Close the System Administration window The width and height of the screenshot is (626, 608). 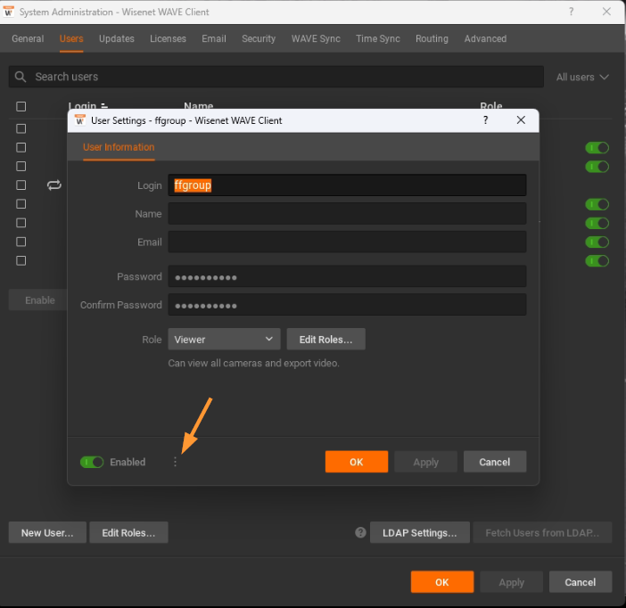[606, 12]
